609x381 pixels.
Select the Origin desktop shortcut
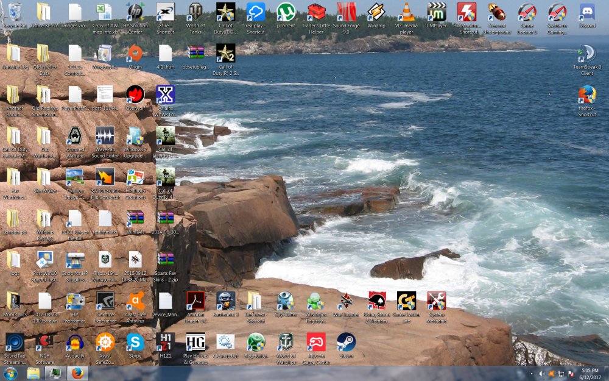pyautogui.click(x=135, y=55)
